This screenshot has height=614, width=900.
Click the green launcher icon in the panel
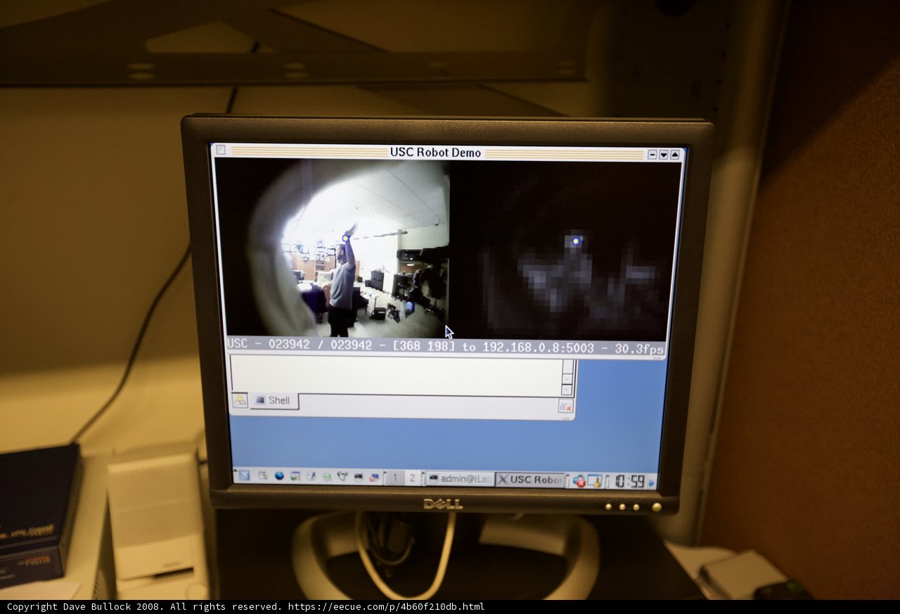[327, 477]
